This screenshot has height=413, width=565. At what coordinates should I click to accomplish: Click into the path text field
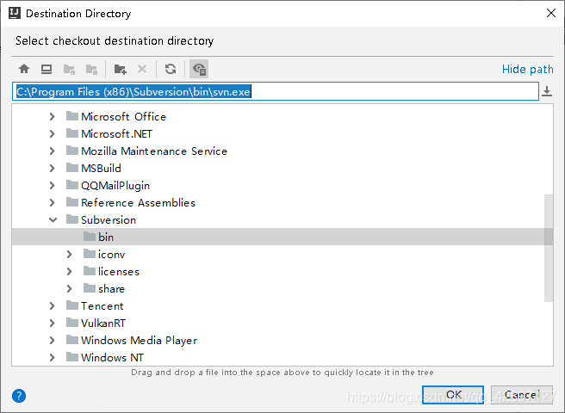(276, 91)
